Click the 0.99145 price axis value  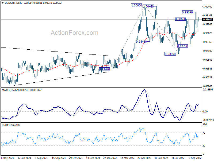(x=208, y=16)
